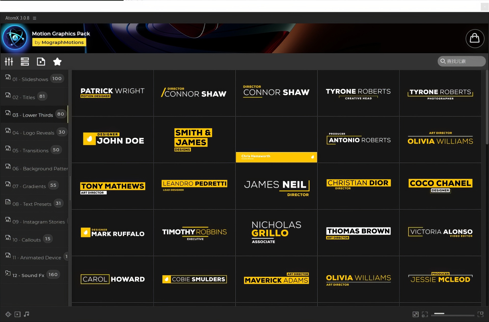Switch to the list layout icon

pyautogui.click(x=25, y=62)
